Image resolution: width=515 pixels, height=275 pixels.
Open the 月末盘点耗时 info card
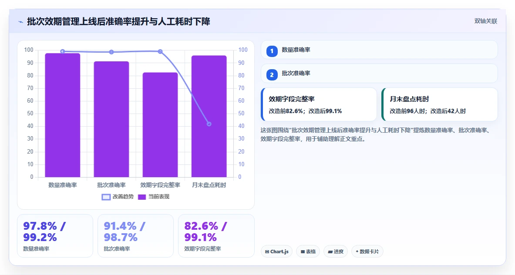439,104
